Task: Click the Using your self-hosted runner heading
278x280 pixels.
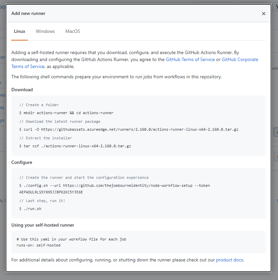Action: [x=43, y=225]
